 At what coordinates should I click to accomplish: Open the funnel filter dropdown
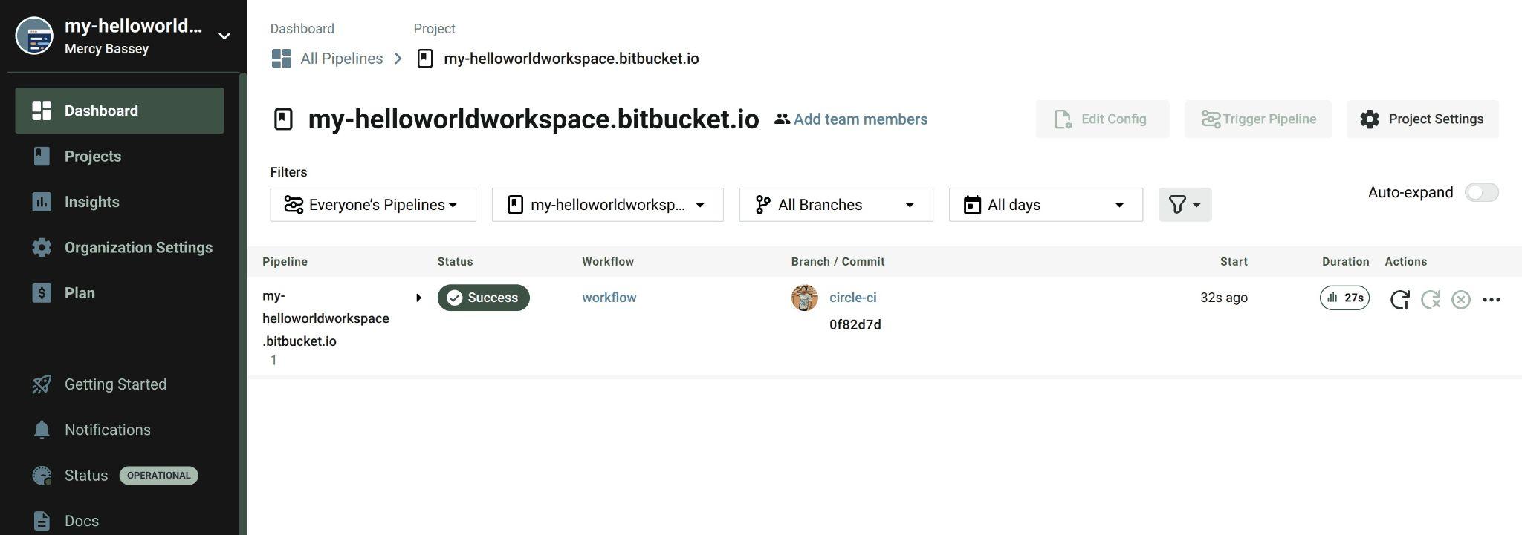(x=1185, y=205)
